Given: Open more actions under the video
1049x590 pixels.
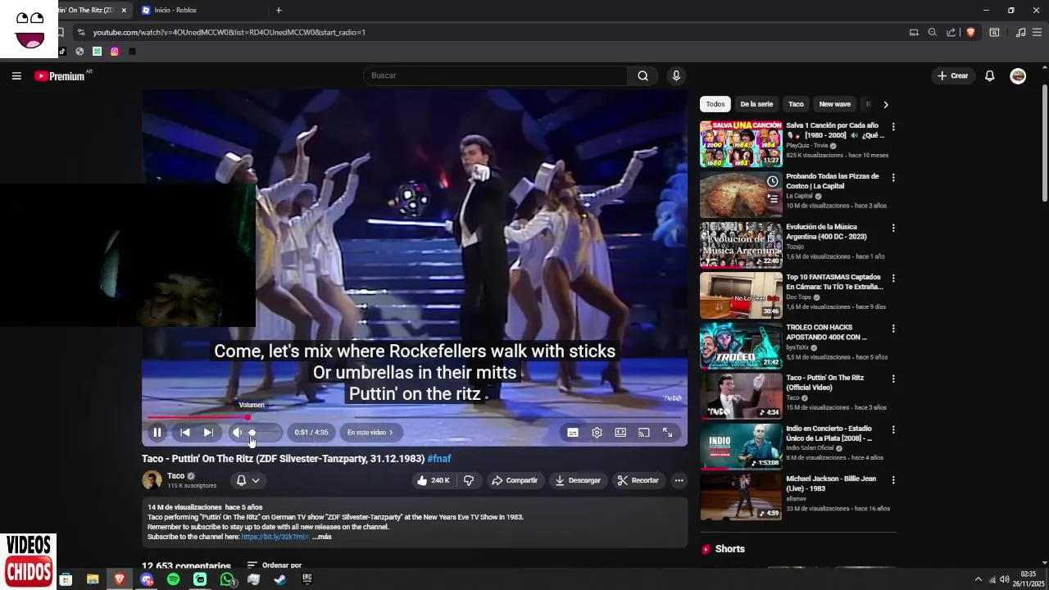Looking at the screenshot, I should [x=679, y=480].
